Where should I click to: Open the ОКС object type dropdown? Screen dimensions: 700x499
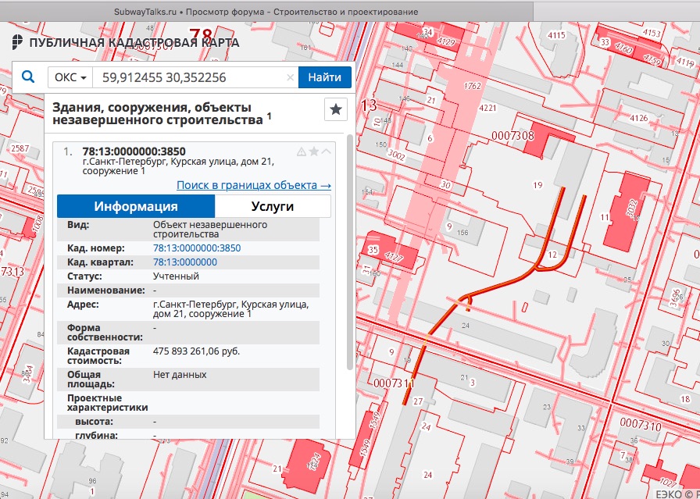coord(70,77)
